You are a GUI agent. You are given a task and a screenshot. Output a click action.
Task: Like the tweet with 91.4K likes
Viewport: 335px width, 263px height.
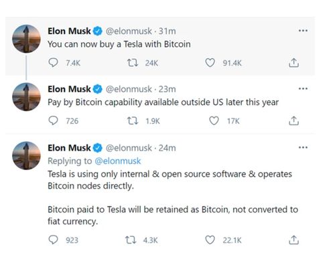pyautogui.click(x=210, y=63)
